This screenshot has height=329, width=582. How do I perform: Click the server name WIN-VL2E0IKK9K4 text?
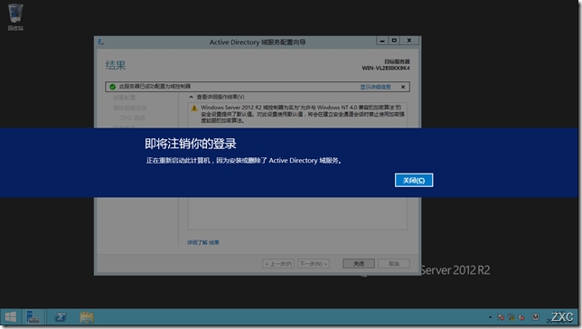point(386,69)
